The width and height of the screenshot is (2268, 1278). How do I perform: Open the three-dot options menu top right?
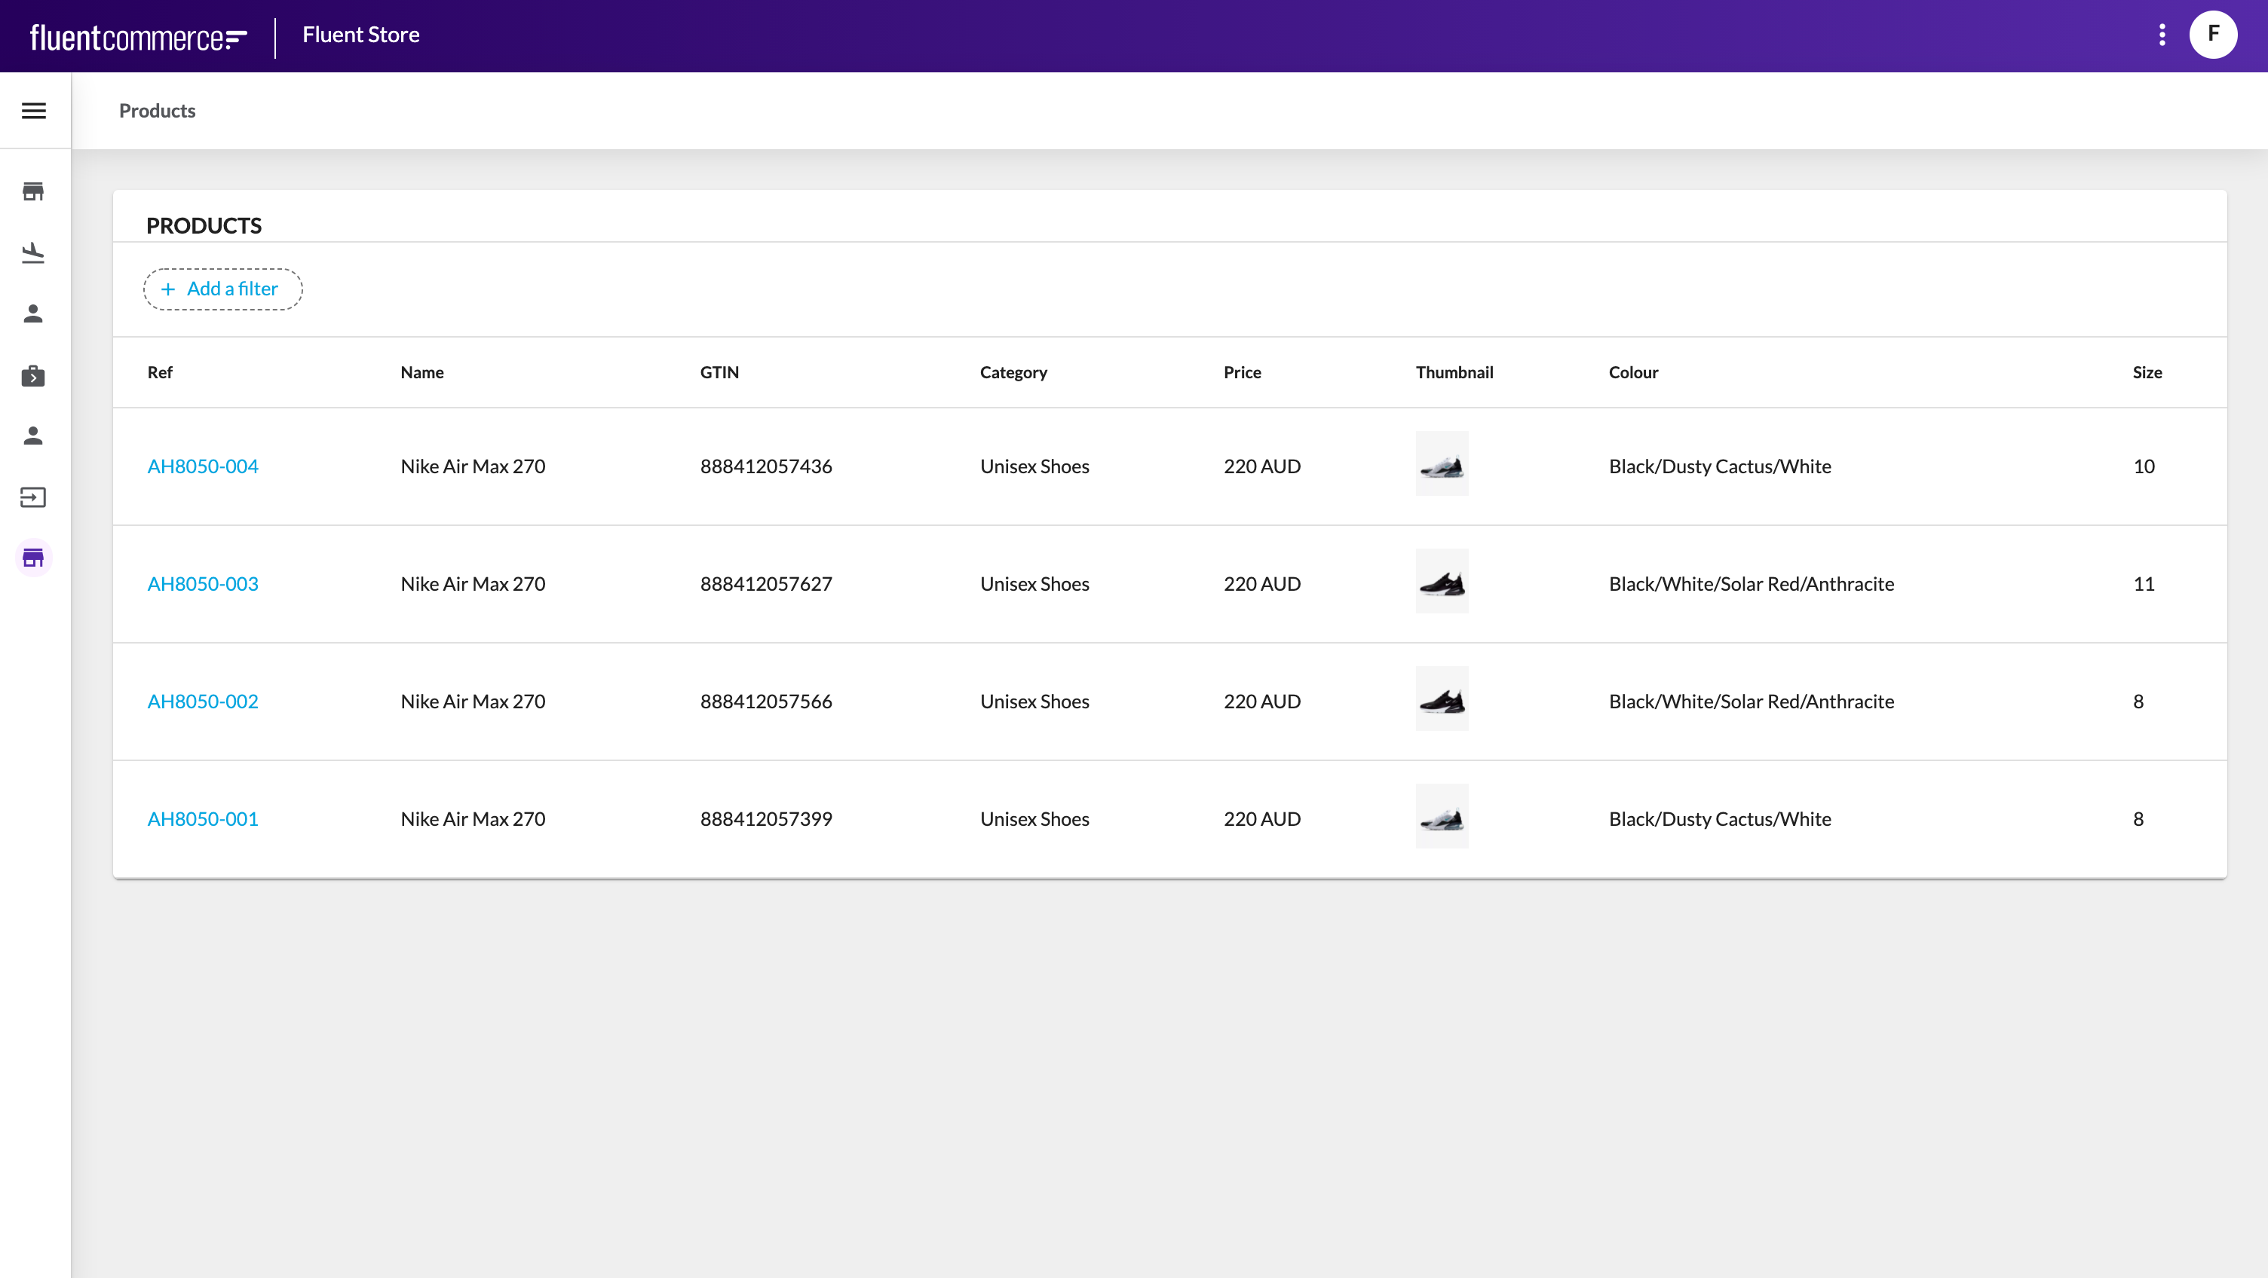tap(2162, 34)
